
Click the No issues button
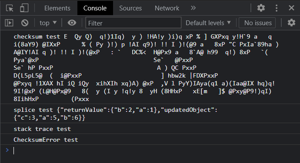pyautogui.click(x=257, y=23)
